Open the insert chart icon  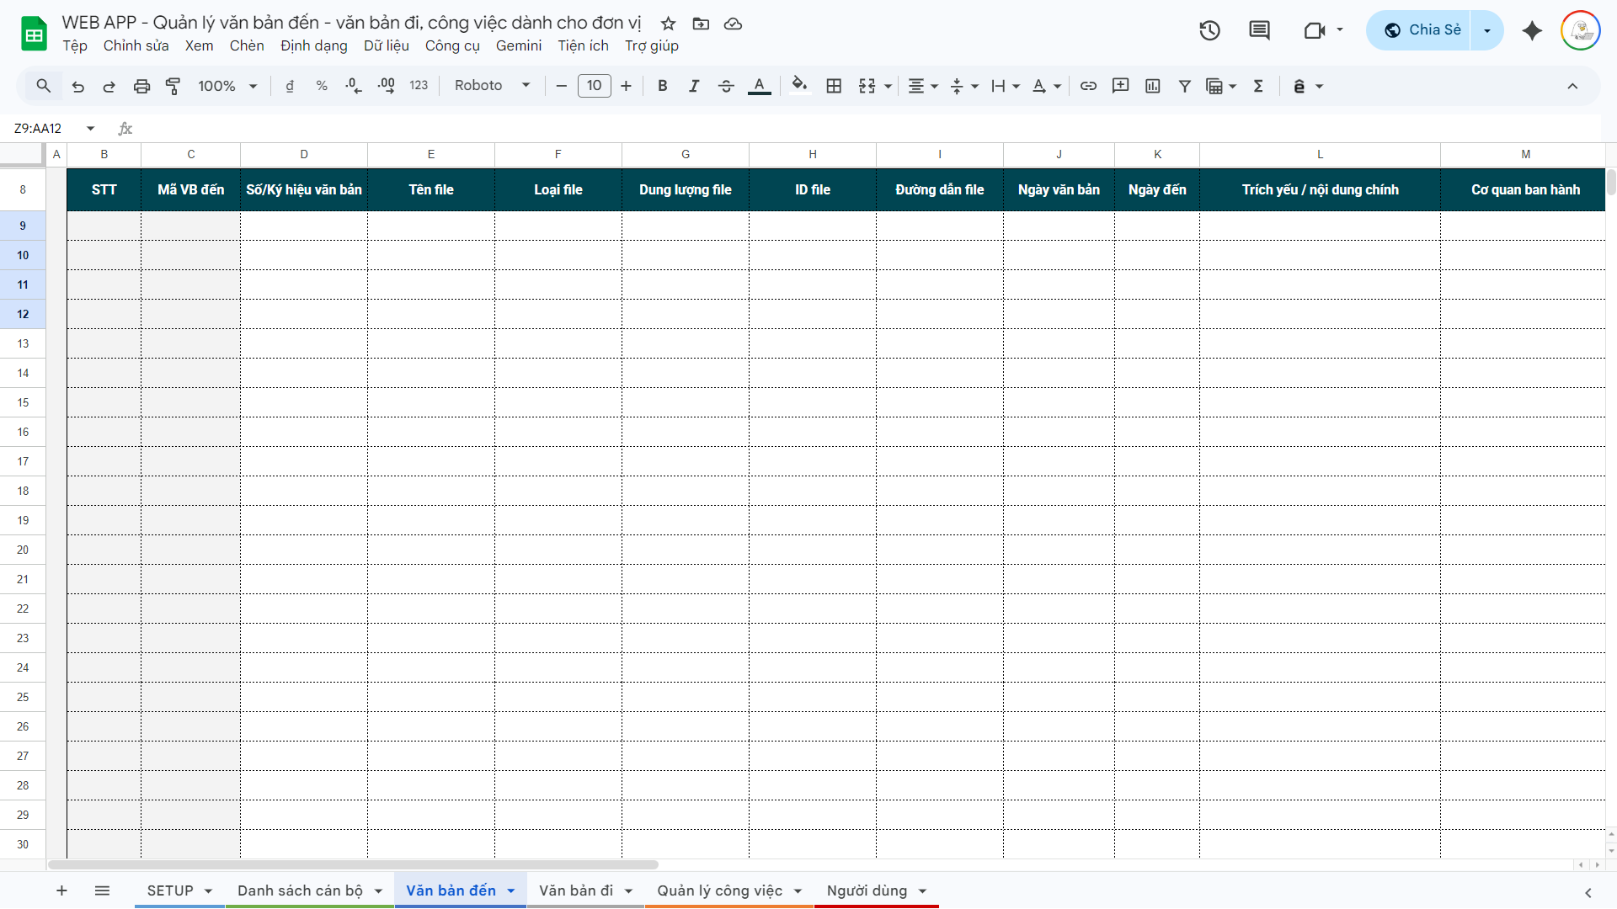1153,86
